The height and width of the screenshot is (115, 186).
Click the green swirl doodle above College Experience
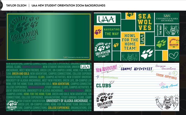click(x=175, y=73)
